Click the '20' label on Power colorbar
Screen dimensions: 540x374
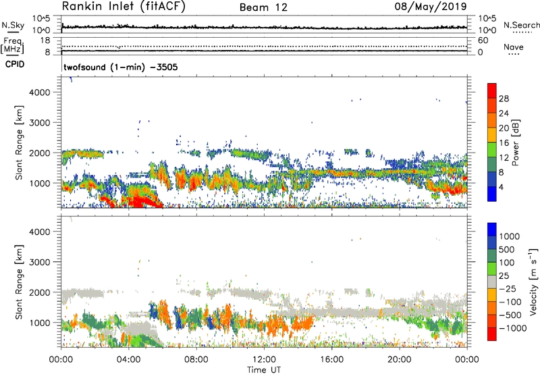(504, 128)
